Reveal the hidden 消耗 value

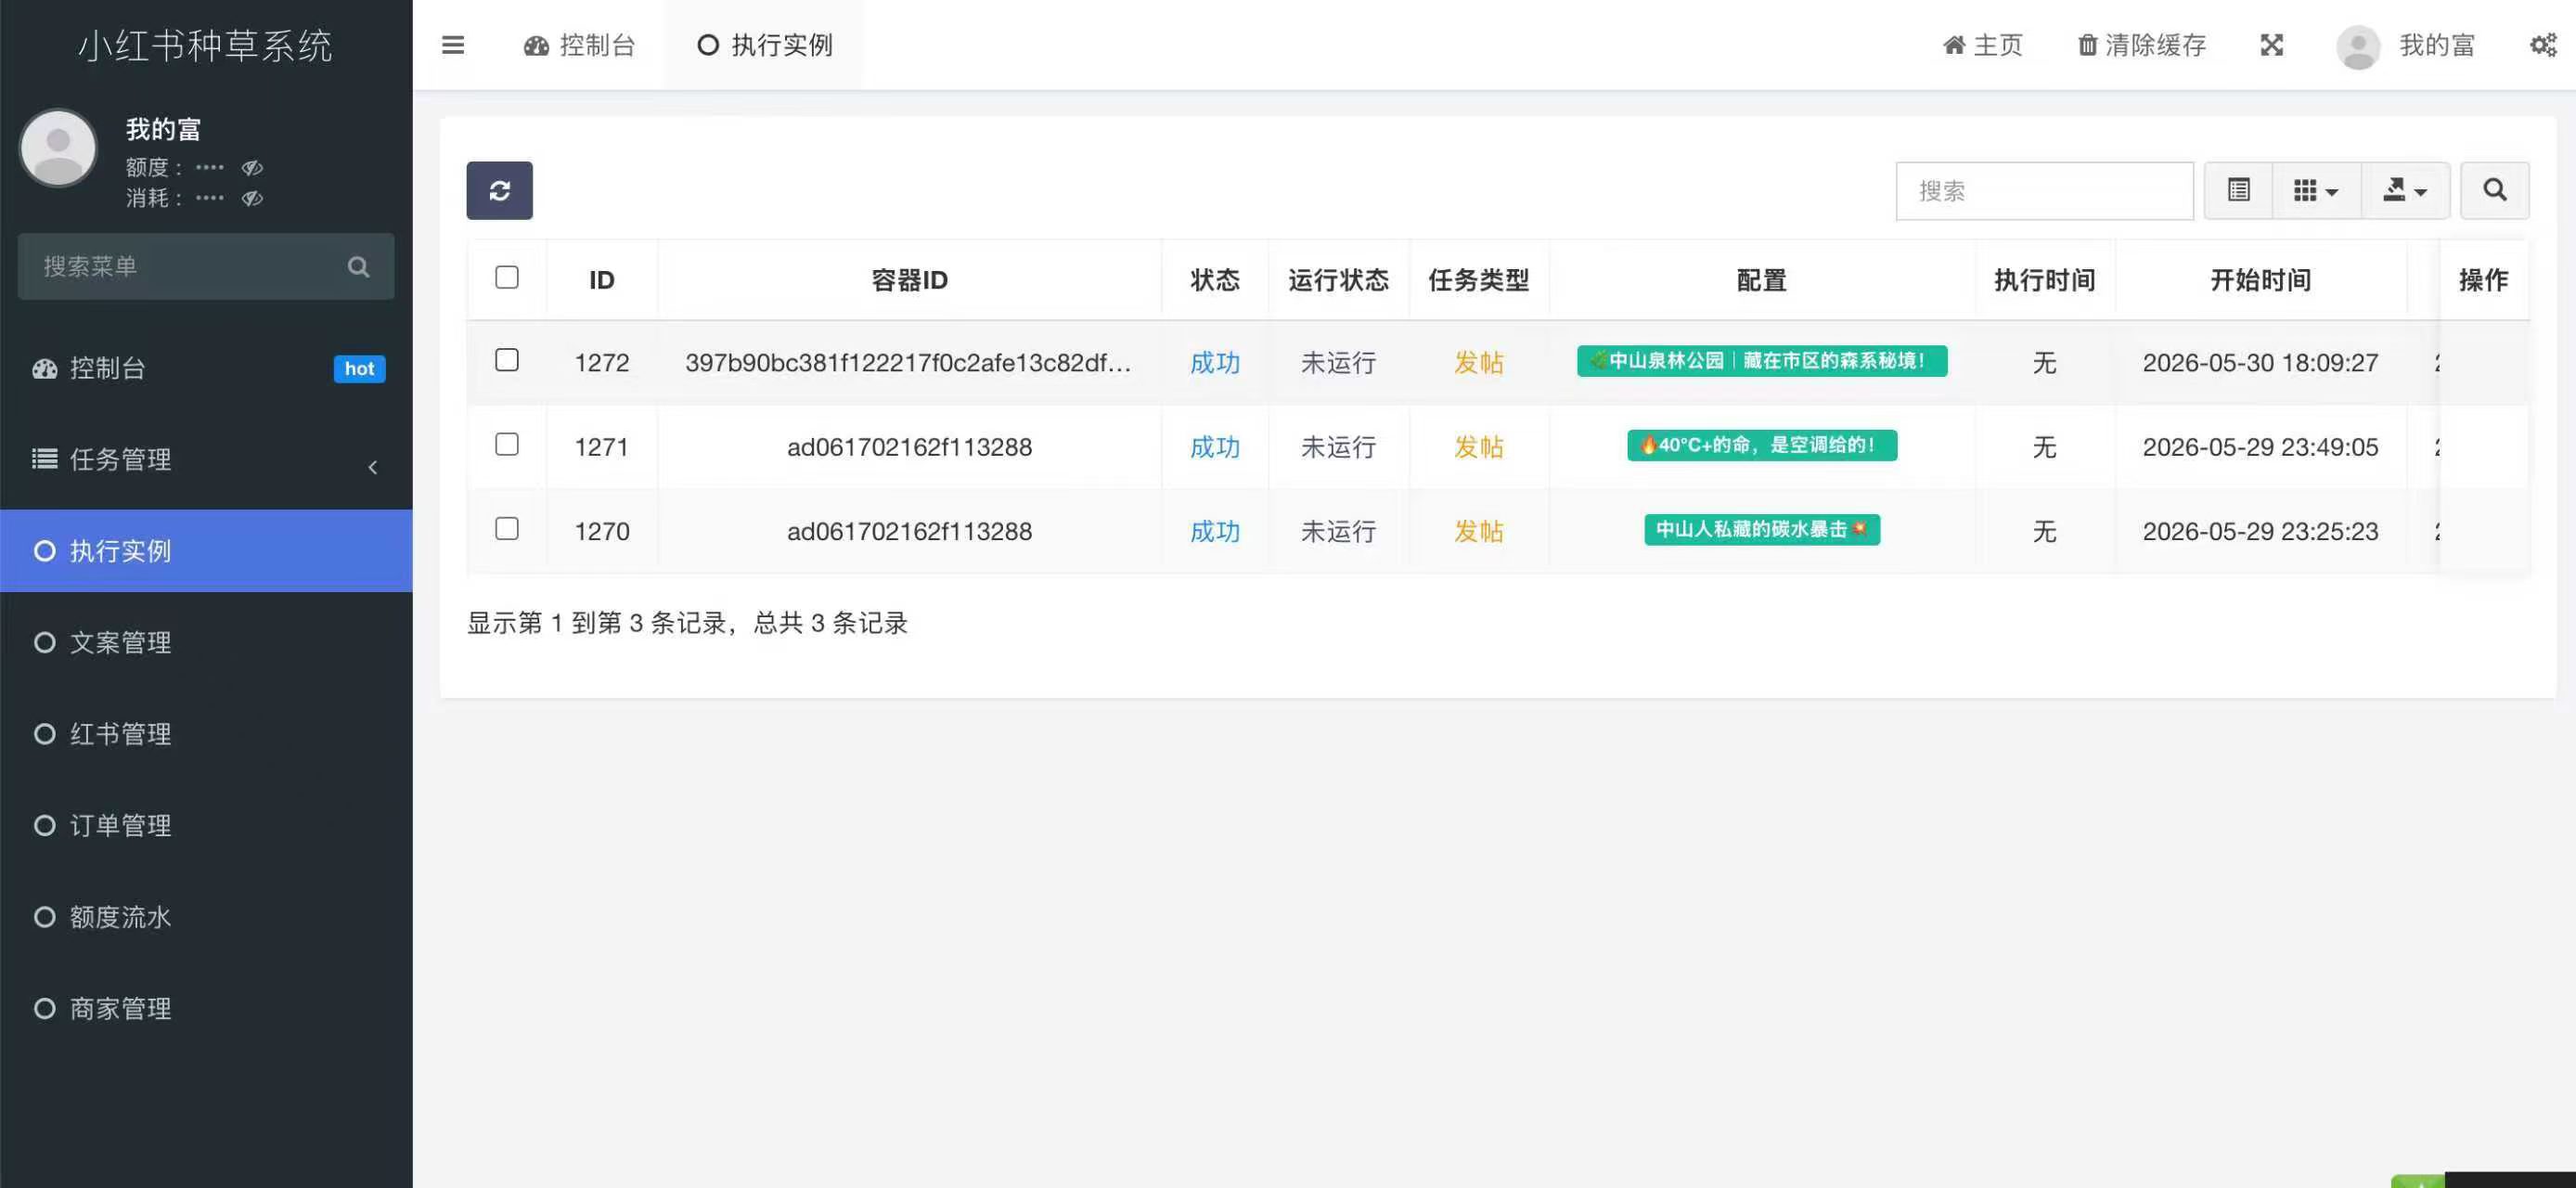click(252, 198)
